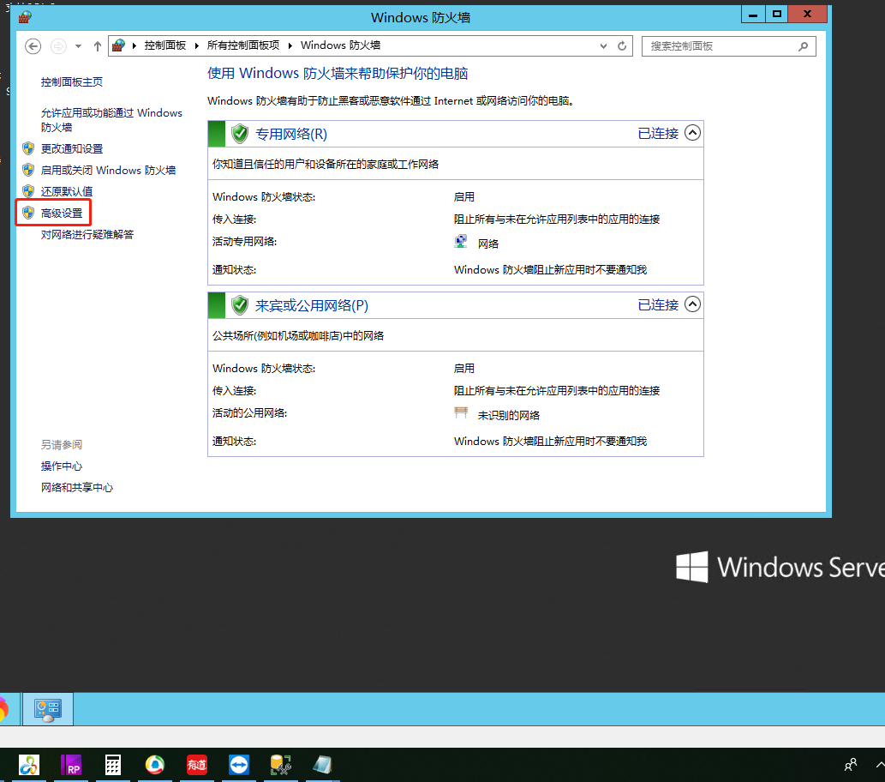885x782 pixels.
Task: Click shield icon beside 更改通知设置
Action: 28,148
